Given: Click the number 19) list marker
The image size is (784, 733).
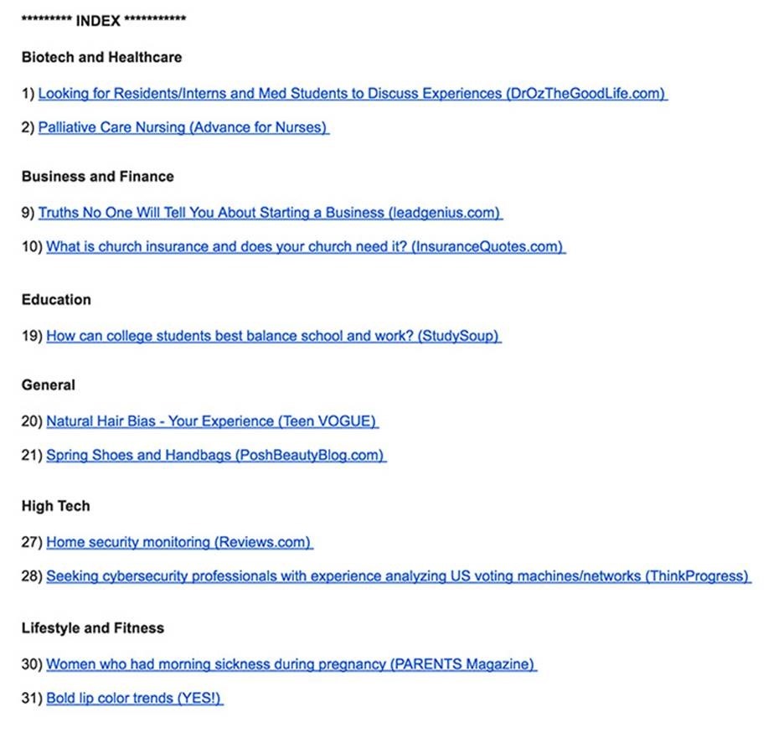Looking at the screenshot, I should pyautogui.click(x=32, y=336).
